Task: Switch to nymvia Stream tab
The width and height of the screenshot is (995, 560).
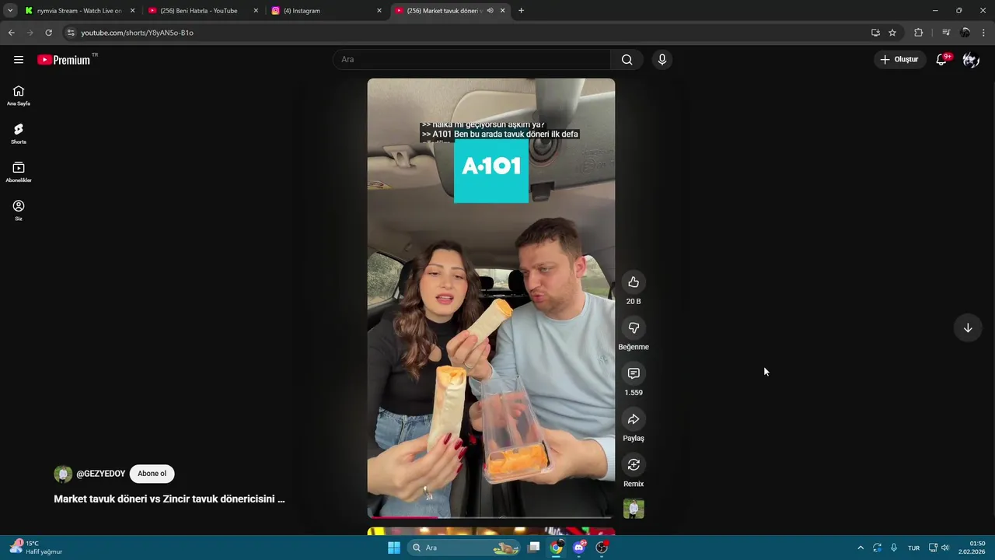Action: [x=79, y=11]
